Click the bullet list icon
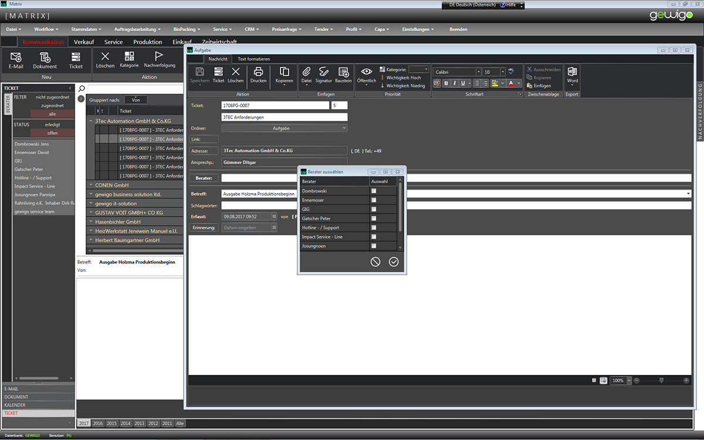The image size is (704, 440). (x=477, y=83)
